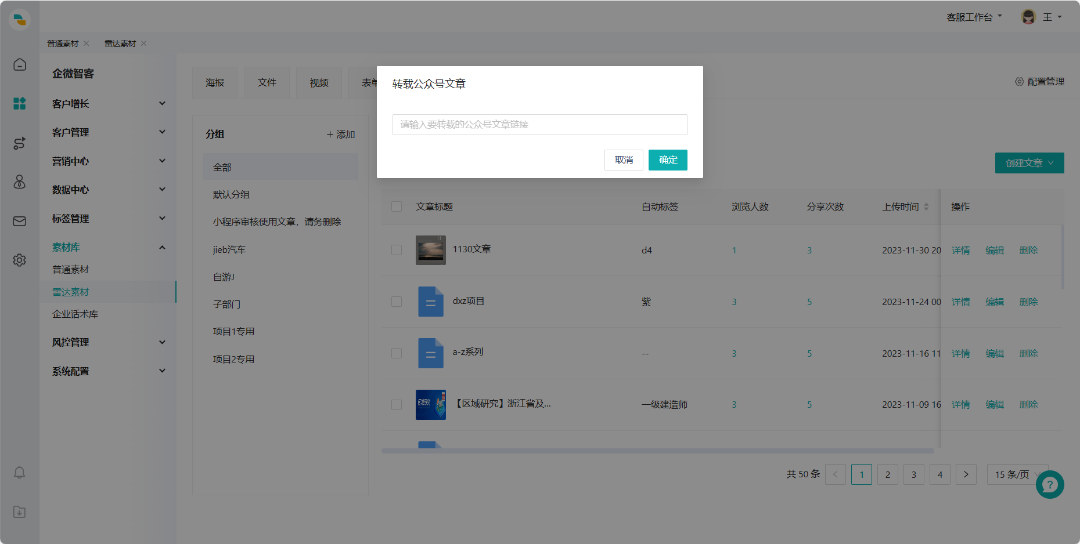This screenshot has height=544, width=1080.
Task: Collapse the 素材库 menu
Action: click(109, 247)
